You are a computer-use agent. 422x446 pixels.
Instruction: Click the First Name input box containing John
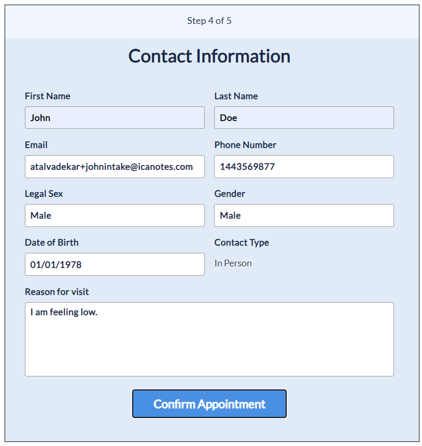115,118
